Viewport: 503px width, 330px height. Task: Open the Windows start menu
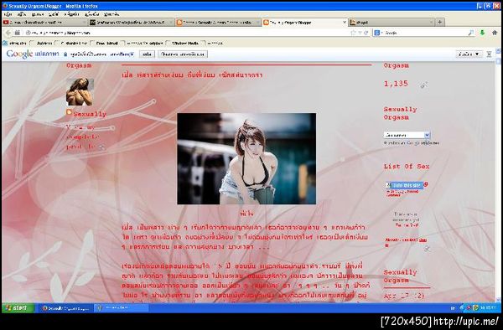click(x=18, y=308)
